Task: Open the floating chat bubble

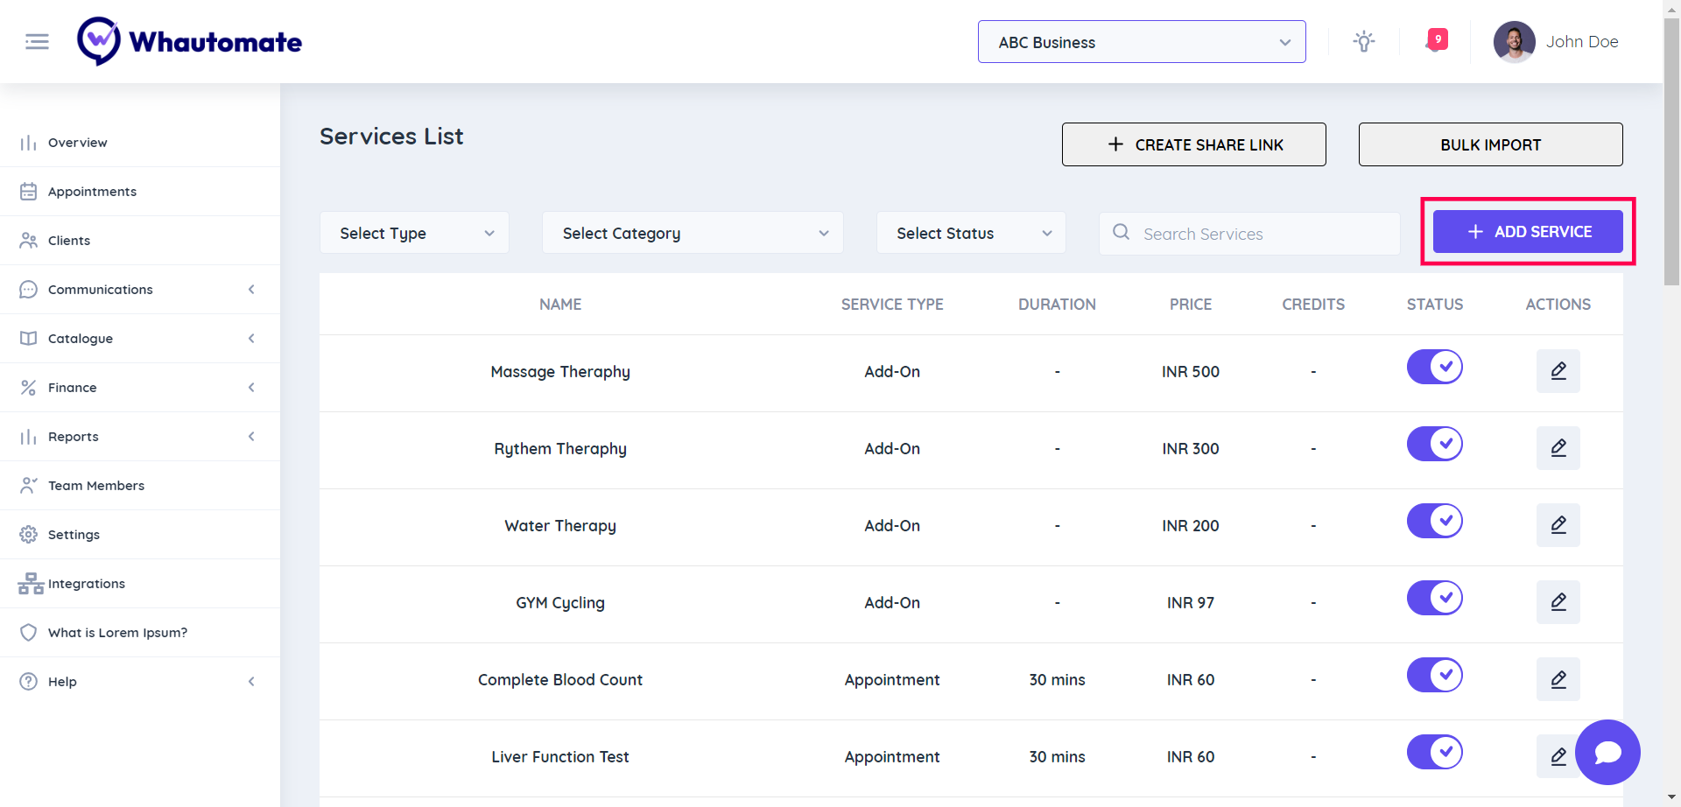Action: point(1607,752)
